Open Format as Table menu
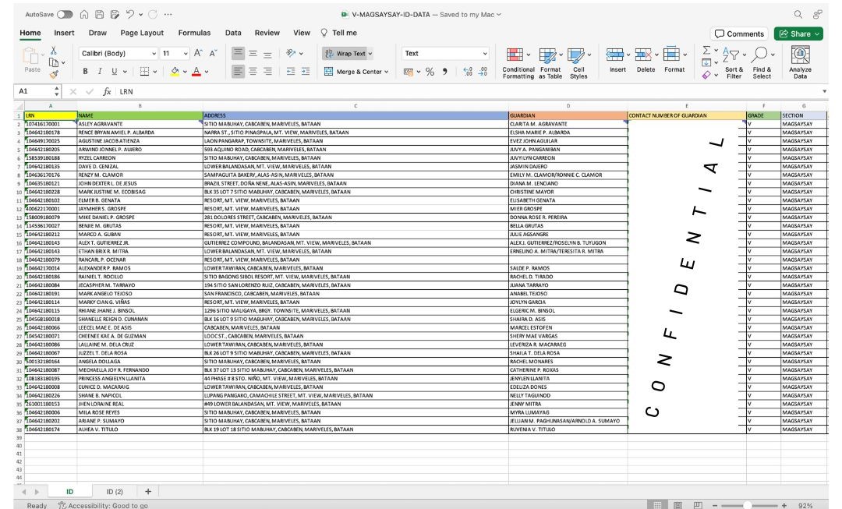 [550, 63]
